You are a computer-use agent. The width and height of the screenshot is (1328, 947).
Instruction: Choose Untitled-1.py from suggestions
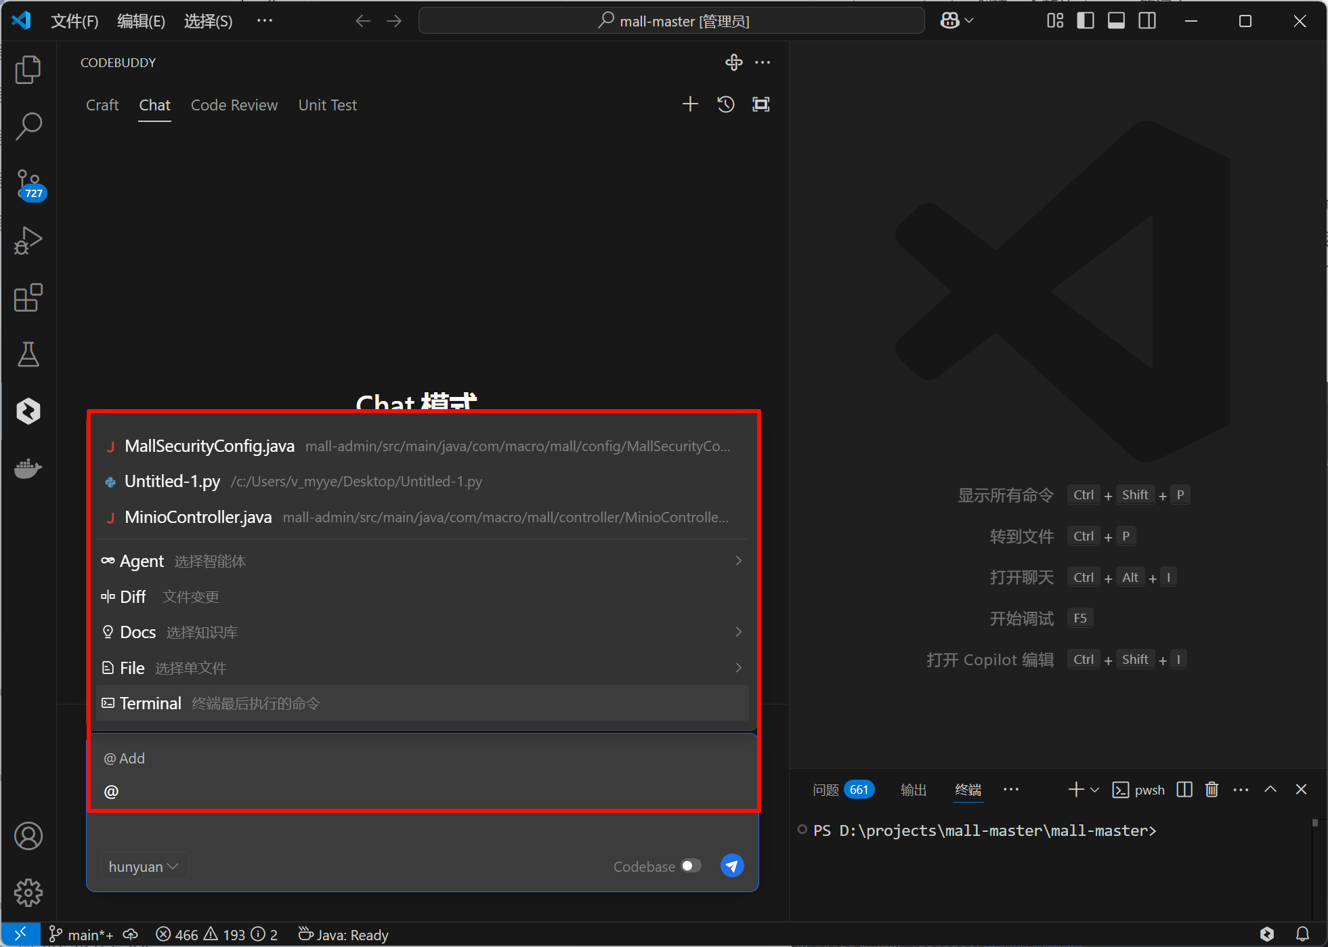pyautogui.click(x=423, y=482)
